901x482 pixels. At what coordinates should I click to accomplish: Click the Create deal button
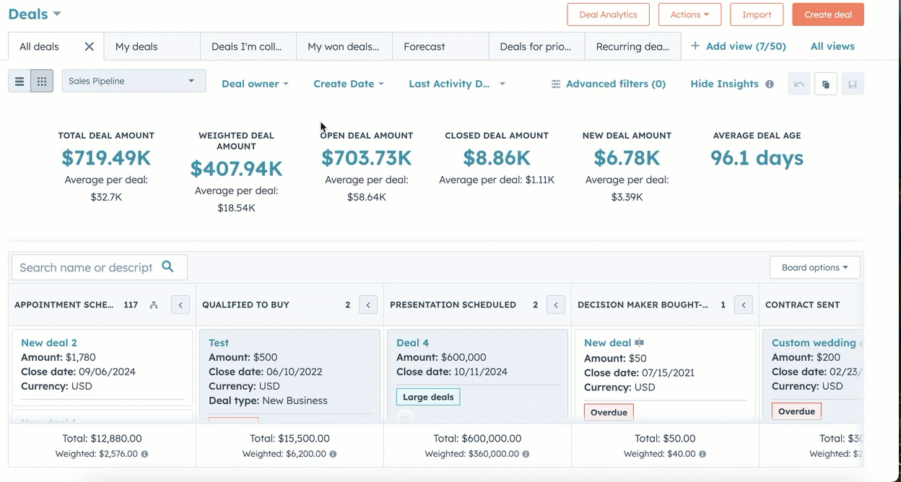pyautogui.click(x=827, y=14)
